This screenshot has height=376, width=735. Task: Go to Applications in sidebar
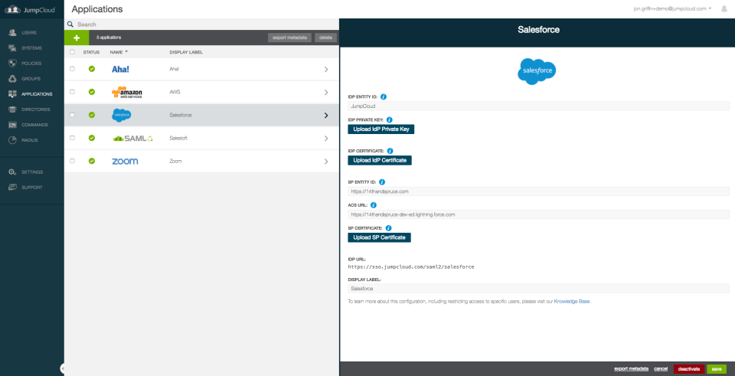(37, 94)
